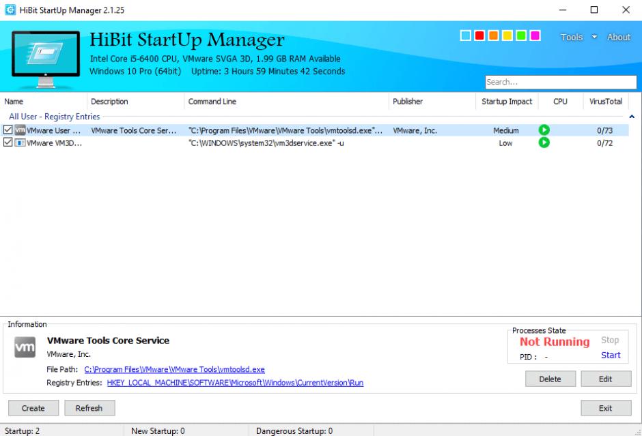Open the Tools dropdown arrow

coord(594,38)
